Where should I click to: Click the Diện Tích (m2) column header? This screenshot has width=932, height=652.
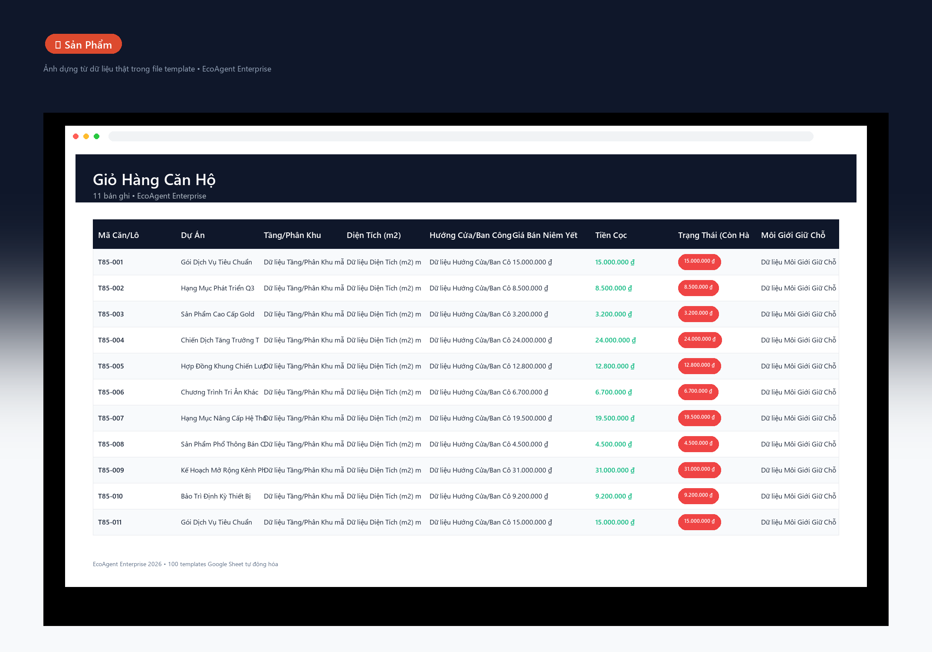click(374, 235)
